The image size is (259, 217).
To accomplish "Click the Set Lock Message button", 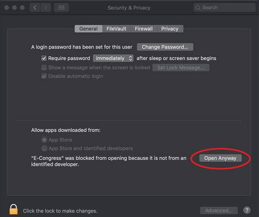I will coord(181,68).
